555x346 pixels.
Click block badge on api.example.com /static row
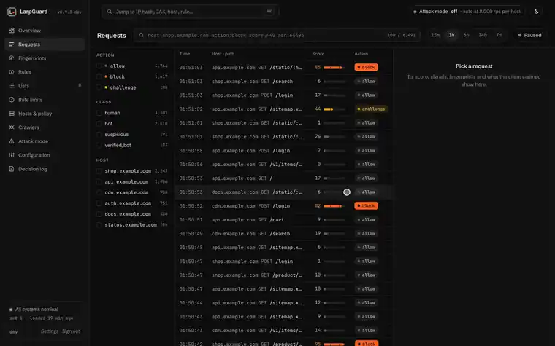(366, 67)
